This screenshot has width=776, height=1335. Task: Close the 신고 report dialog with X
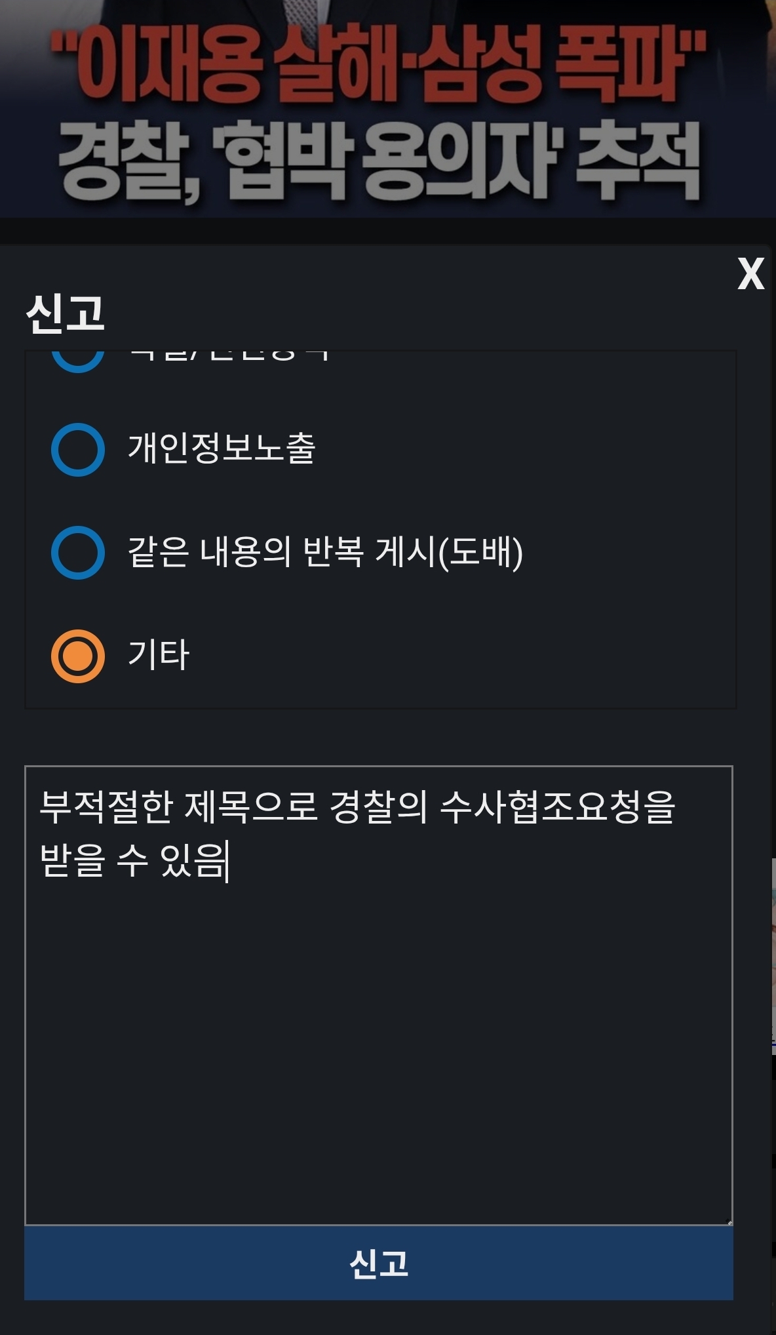(750, 274)
